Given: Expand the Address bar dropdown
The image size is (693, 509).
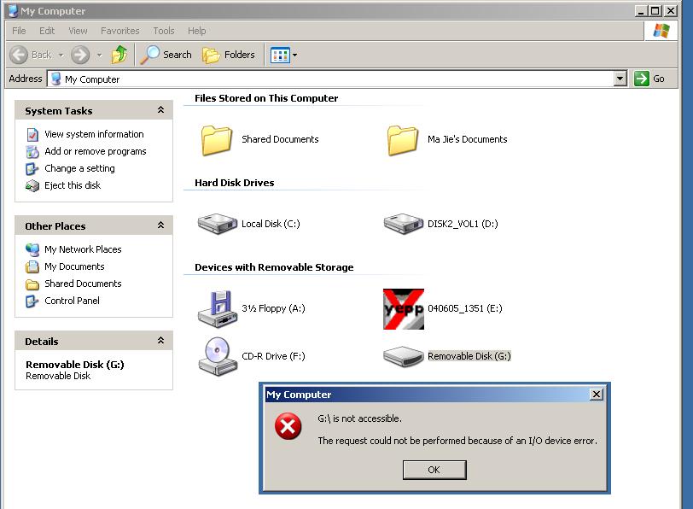Looking at the screenshot, I should point(620,79).
